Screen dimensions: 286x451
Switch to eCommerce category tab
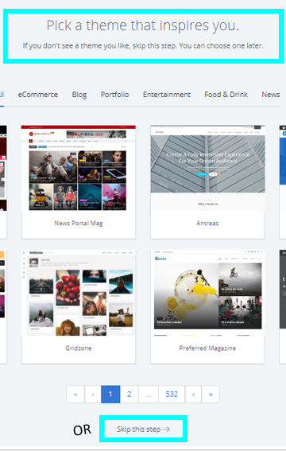coord(38,95)
